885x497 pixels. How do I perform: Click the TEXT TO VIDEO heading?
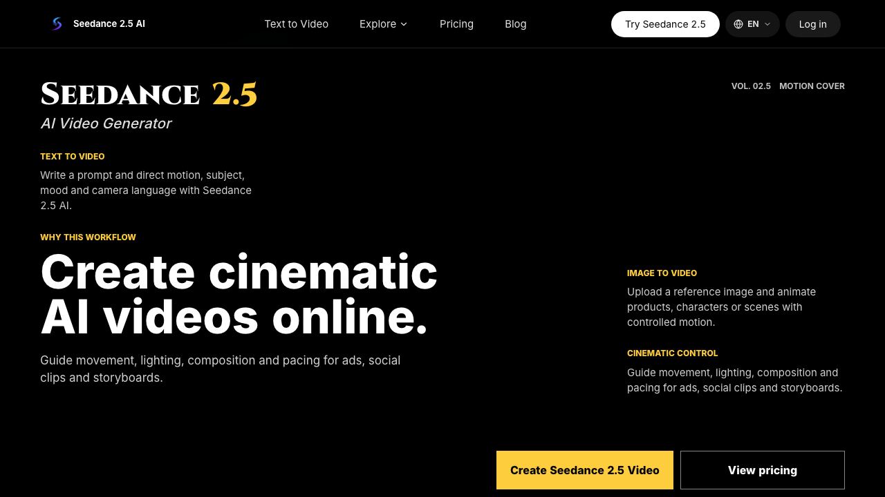click(73, 157)
